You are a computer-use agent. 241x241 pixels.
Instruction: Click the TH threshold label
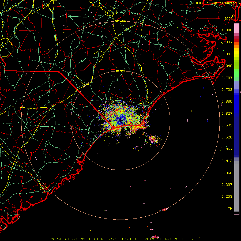(230, 209)
